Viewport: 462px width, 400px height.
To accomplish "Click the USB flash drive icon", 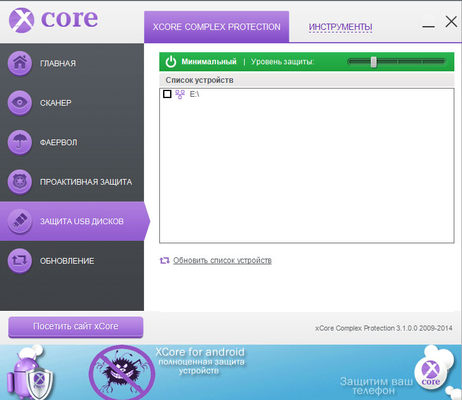I will click(x=20, y=221).
